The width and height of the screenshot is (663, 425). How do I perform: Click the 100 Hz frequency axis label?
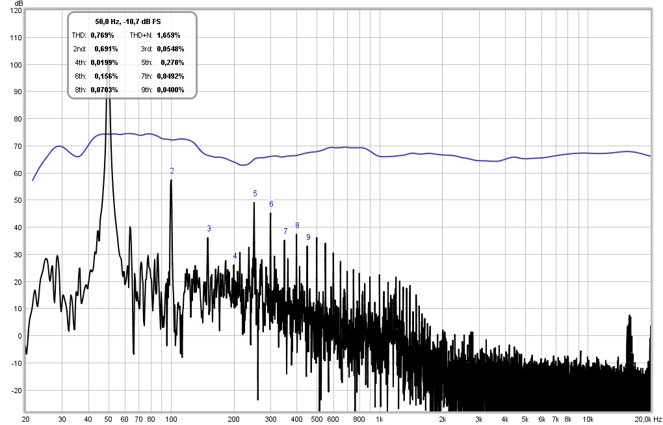[171, 420]
